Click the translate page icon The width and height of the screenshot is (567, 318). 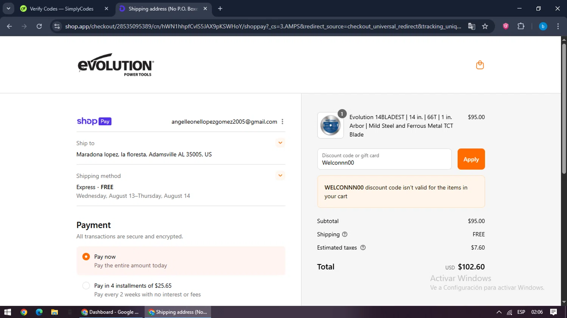[x=471, y=26]
